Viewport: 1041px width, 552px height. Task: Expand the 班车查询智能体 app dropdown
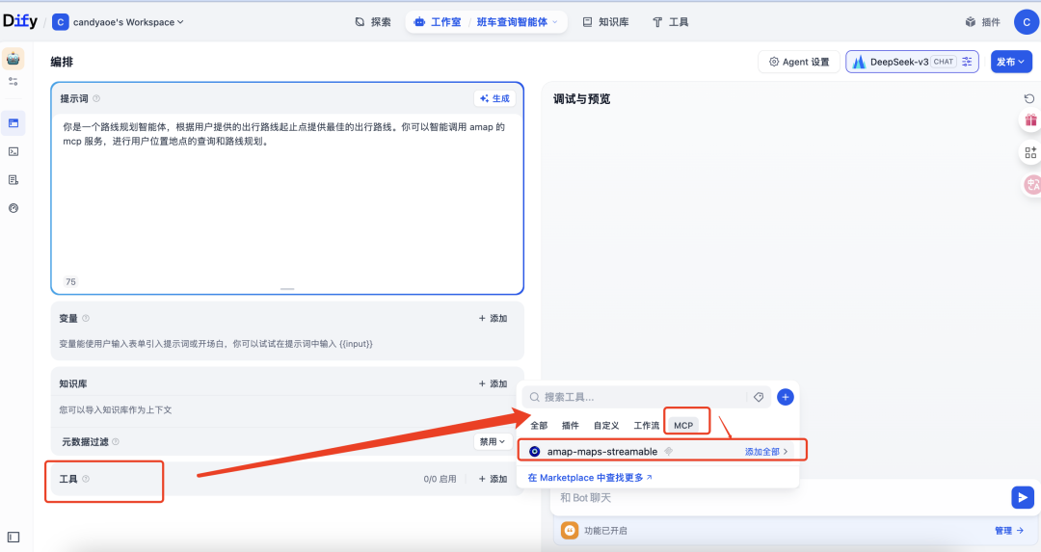coord(518,22)
